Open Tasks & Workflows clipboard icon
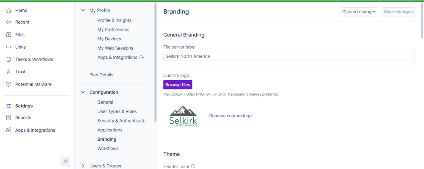Image resolution: width=424 pixels, height=169 pixels. (8, 59)
